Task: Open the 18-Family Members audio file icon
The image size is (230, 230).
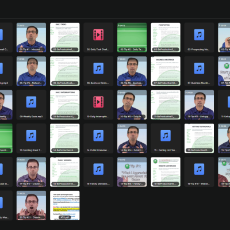Action: coord(98,169)
